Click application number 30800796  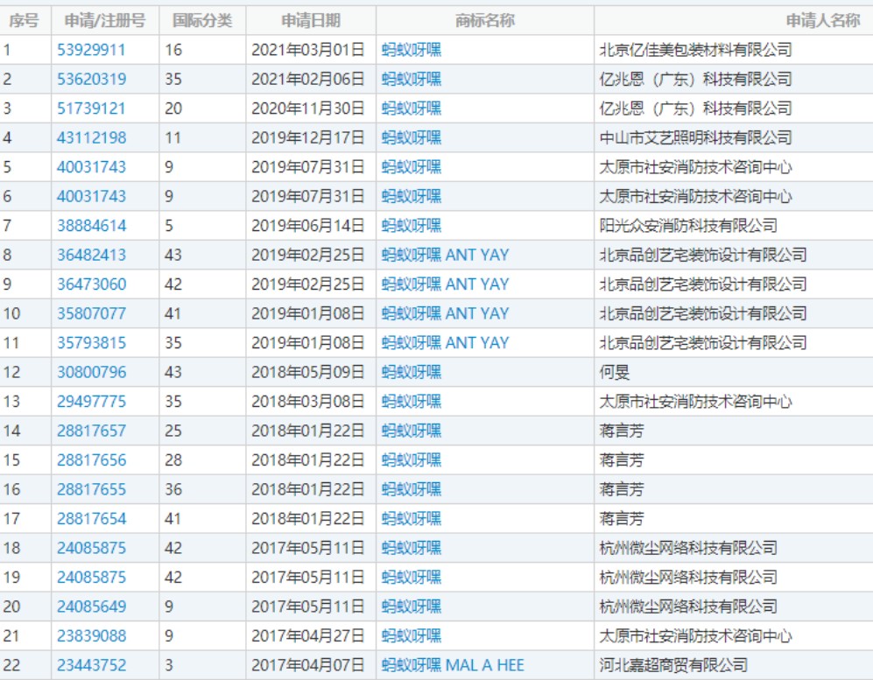tap(91, 372)
